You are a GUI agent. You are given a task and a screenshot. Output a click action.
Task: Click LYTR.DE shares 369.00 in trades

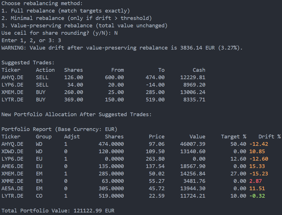pyautogui.click(x=74, y=99)
